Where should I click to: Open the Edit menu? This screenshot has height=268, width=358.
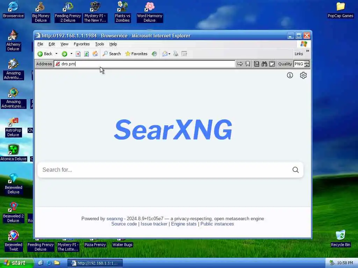point(52,44)
